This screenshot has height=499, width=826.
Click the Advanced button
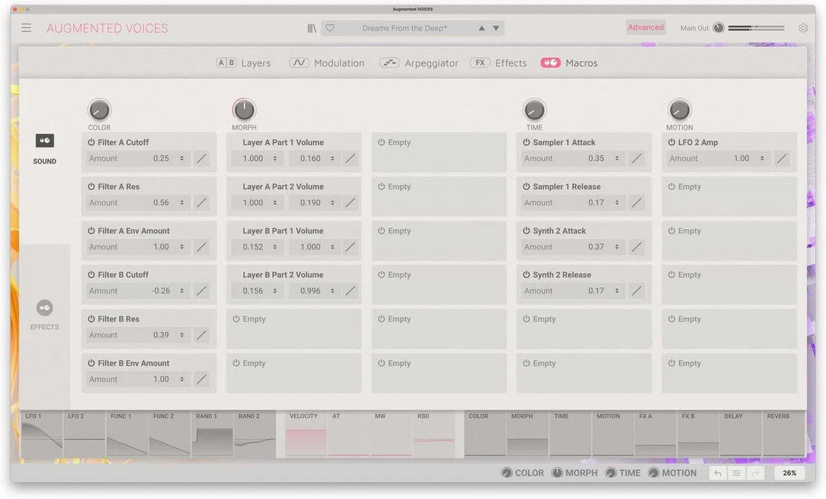click(645, 27)
